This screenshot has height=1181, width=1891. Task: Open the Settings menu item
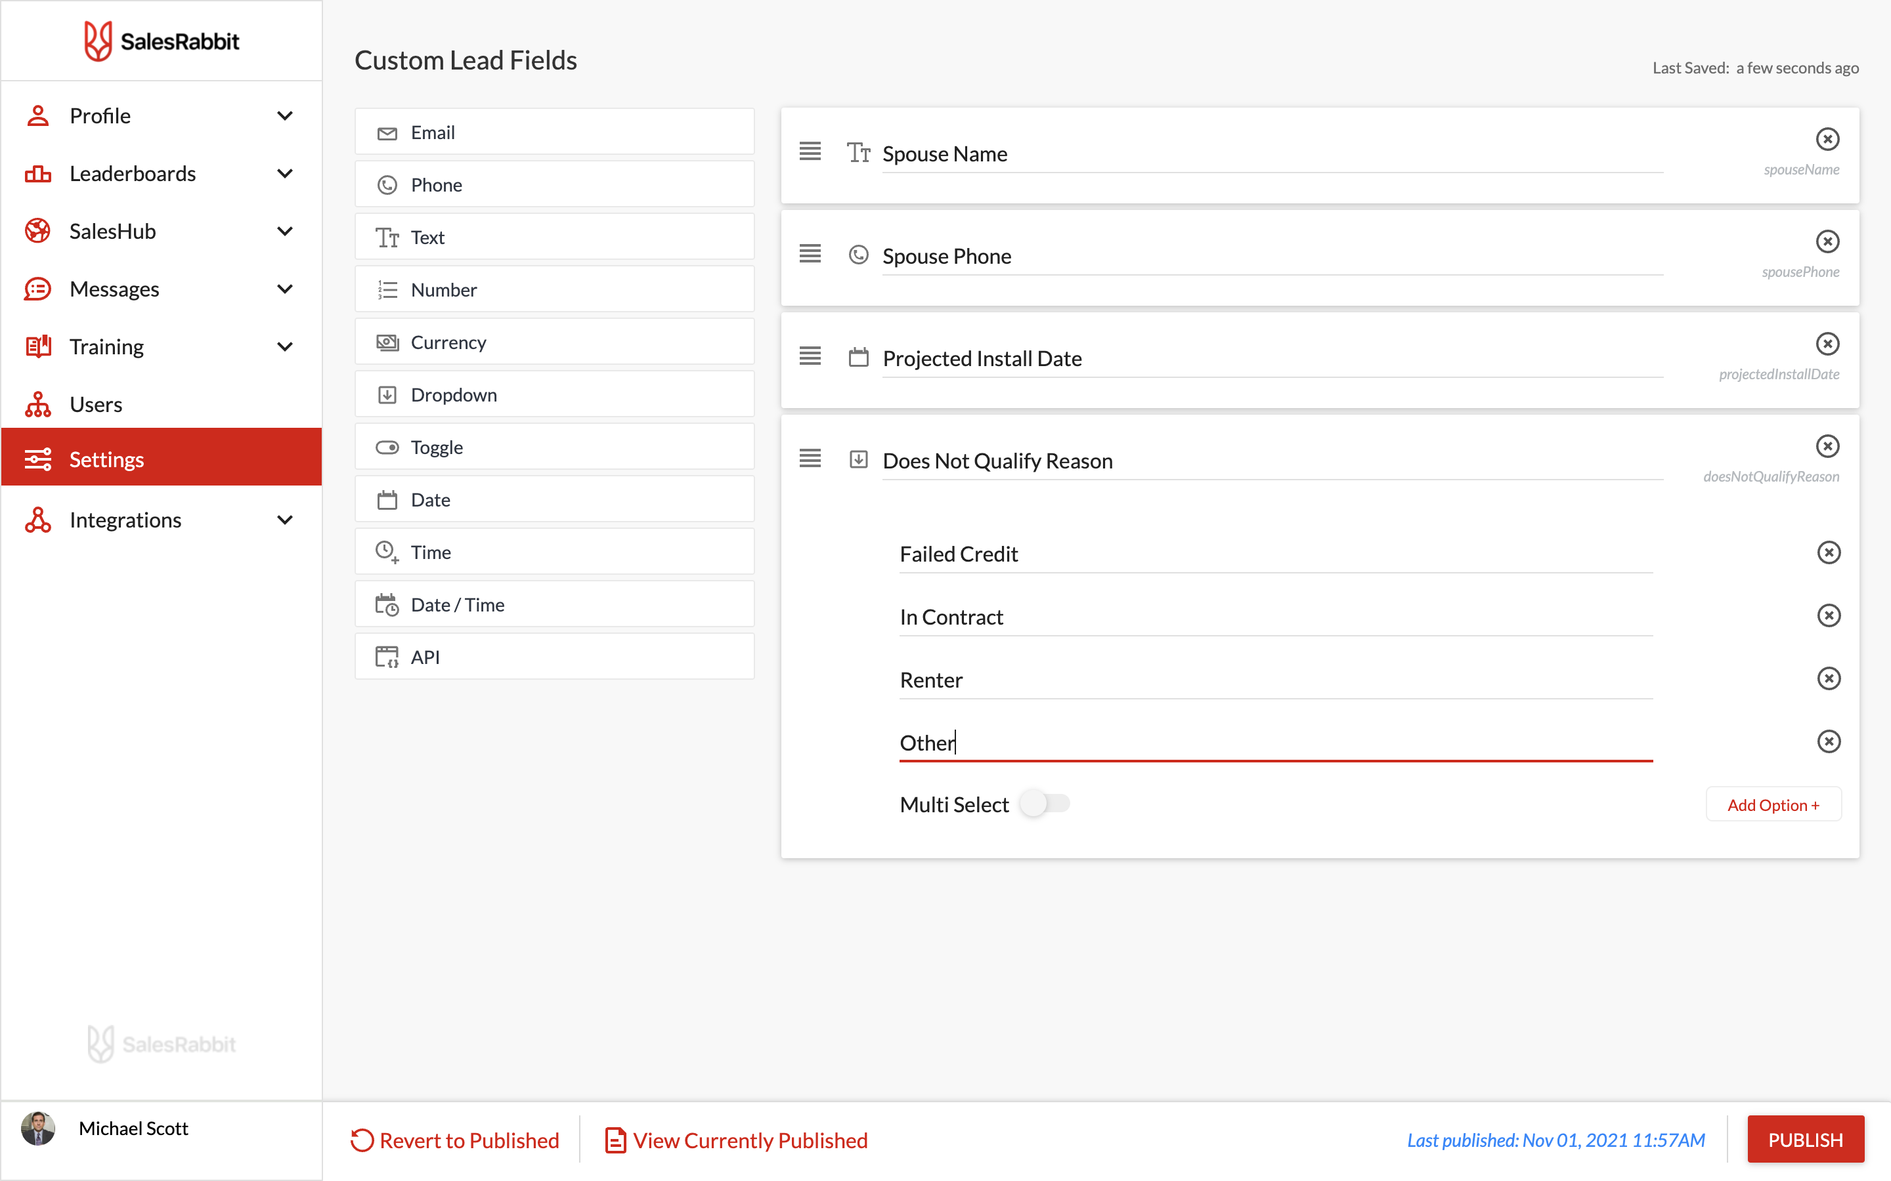click(162, 457)
